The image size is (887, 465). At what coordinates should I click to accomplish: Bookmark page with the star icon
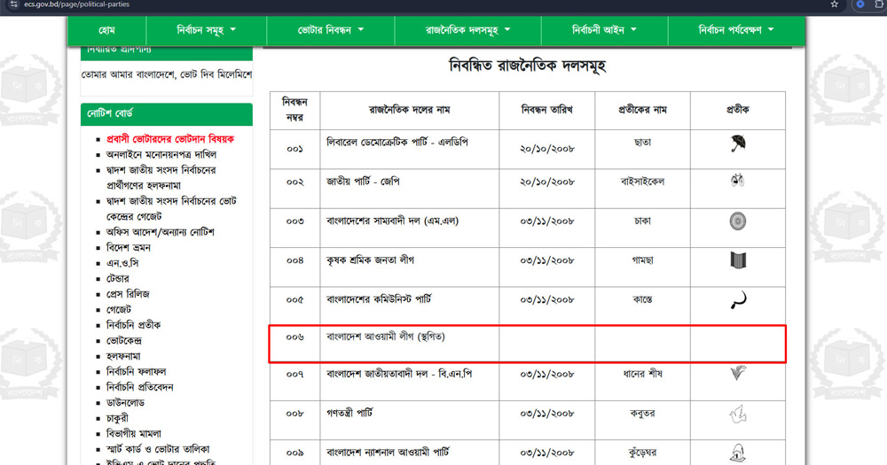[835, 4]
